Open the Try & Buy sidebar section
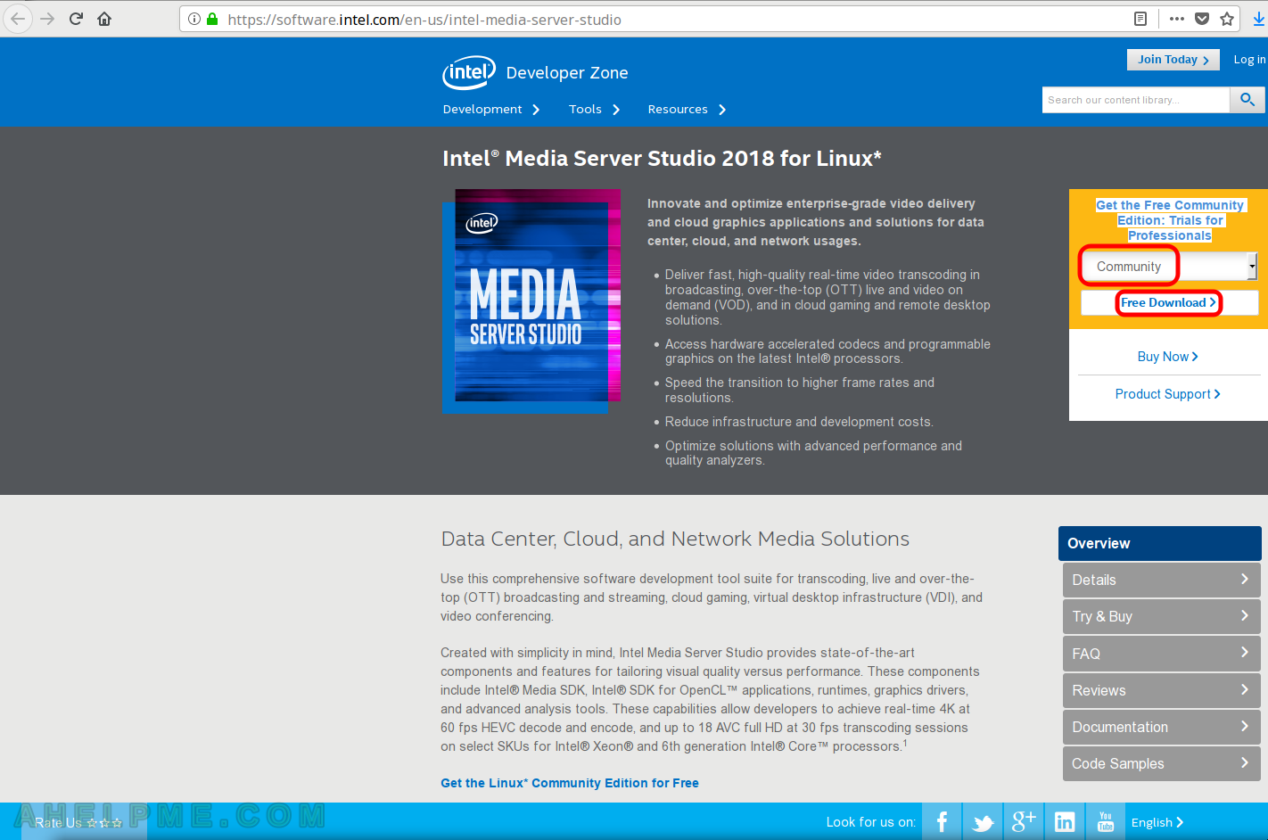The image size is (1268, 840). (1161, 616)
